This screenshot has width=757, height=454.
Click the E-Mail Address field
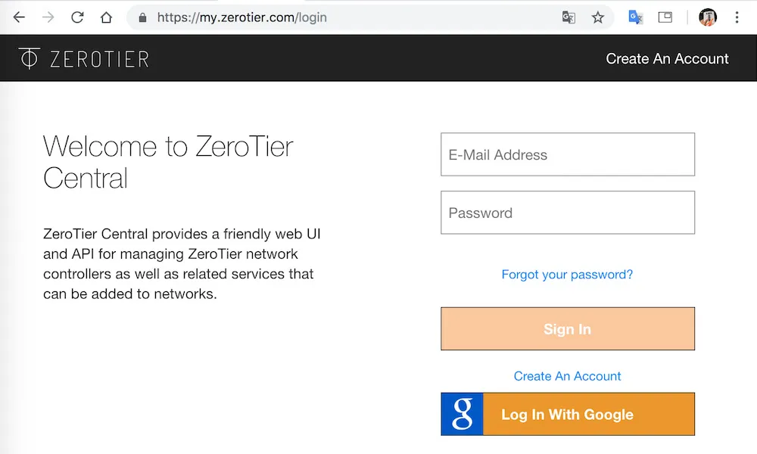(x=567, y=154)
